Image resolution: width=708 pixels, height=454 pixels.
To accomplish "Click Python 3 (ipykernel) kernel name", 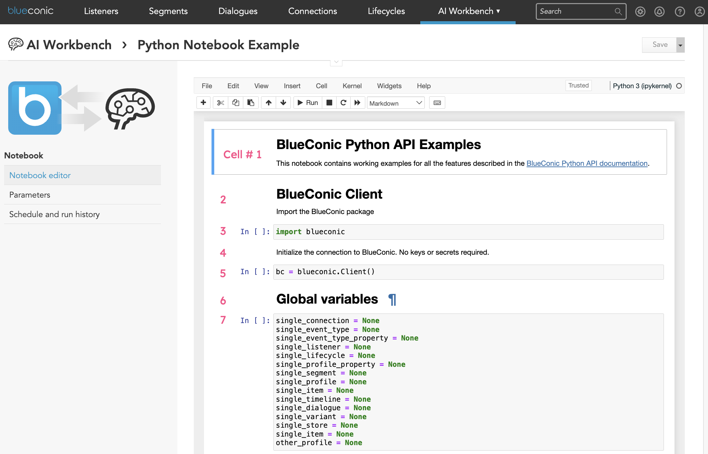I will click(642, 86).
